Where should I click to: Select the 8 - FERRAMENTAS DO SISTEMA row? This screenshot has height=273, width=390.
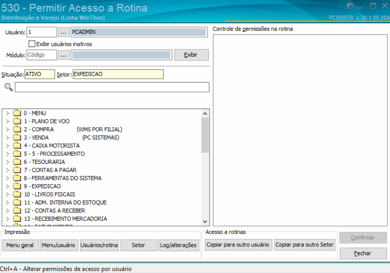[x=63, y=178]
